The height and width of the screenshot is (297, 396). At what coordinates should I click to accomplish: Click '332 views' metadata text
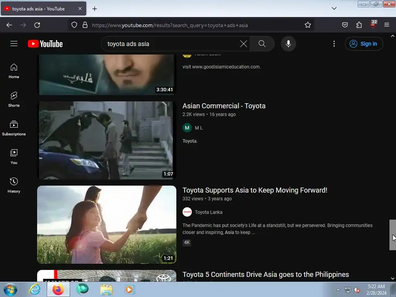(x=193, y=199)
